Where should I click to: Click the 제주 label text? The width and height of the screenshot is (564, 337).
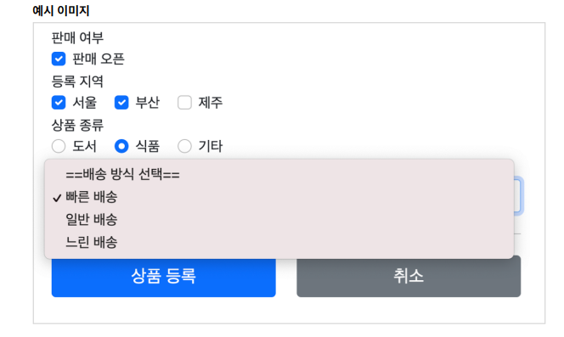(211, 103)
